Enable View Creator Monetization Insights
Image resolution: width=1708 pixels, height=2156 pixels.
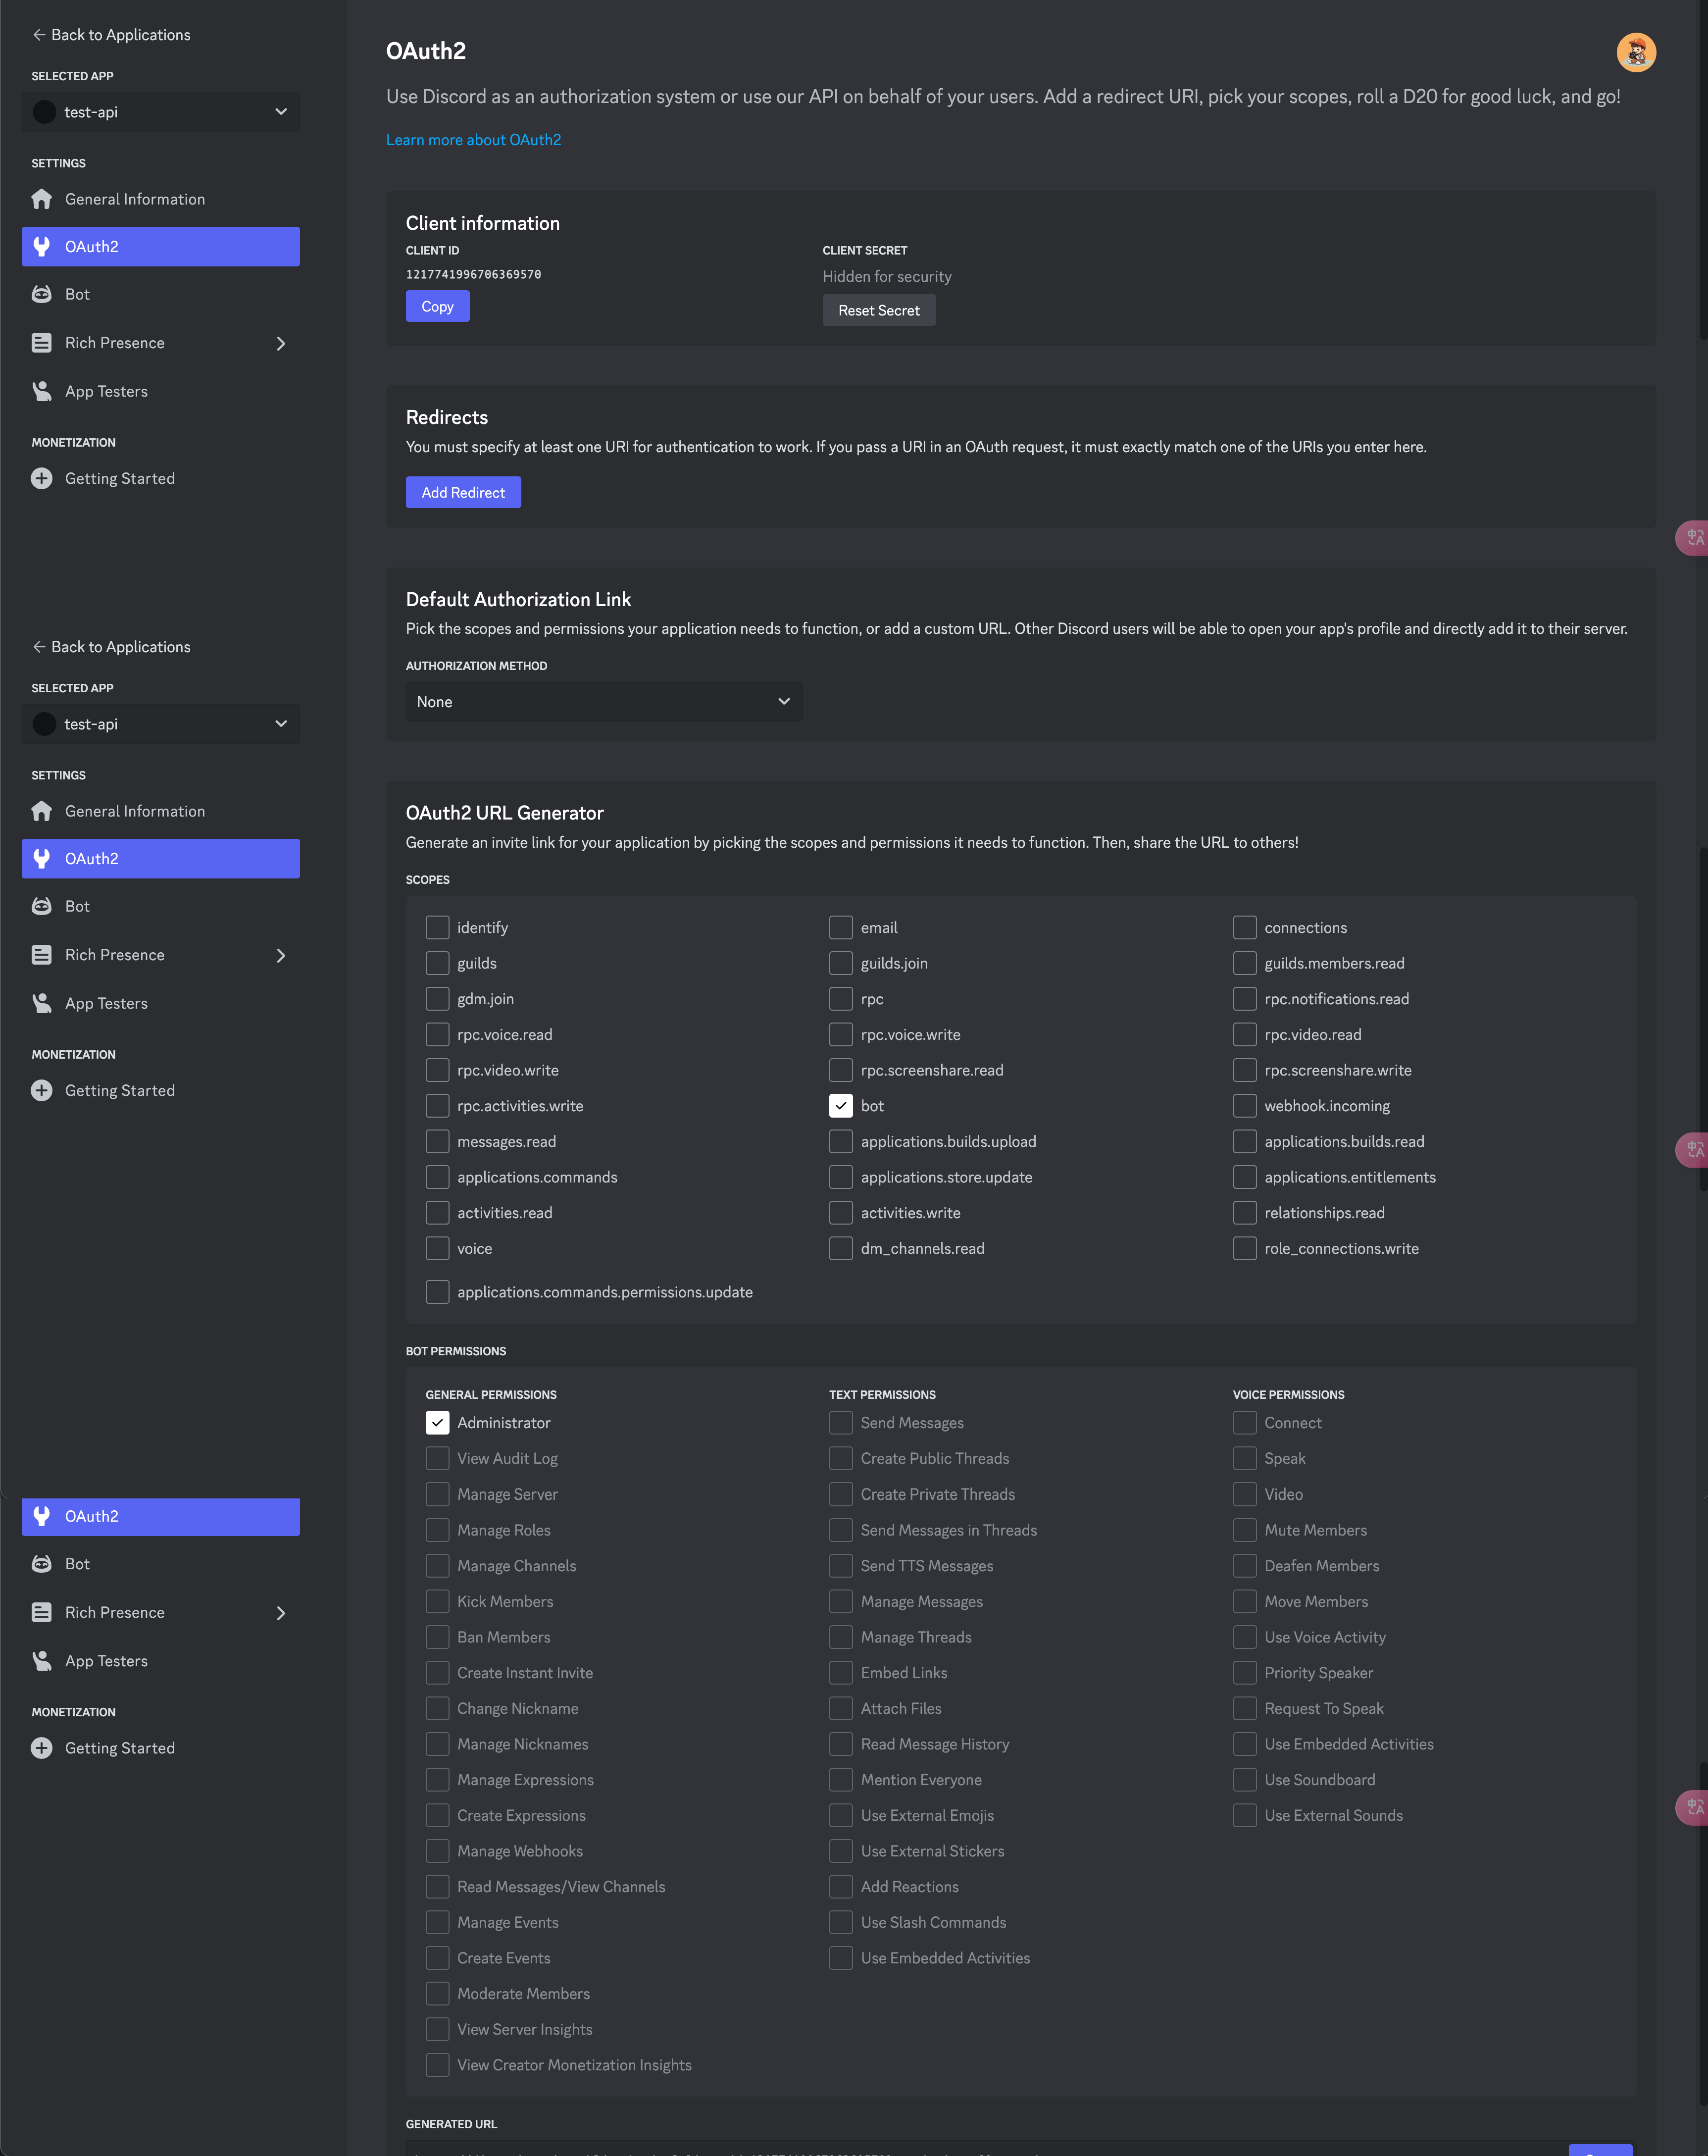click(x=437, y=2065)
